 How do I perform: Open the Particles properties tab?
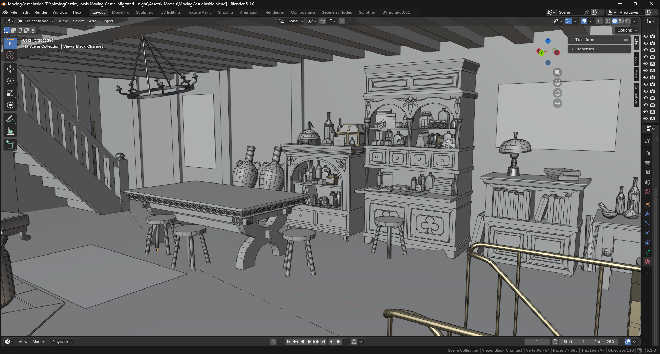[647, 223]
